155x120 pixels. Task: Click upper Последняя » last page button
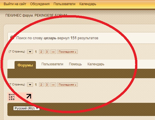68,52
